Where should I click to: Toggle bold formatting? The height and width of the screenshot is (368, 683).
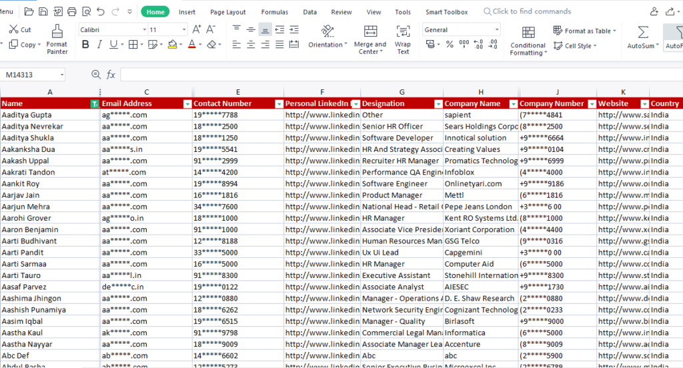coord(85,45)
